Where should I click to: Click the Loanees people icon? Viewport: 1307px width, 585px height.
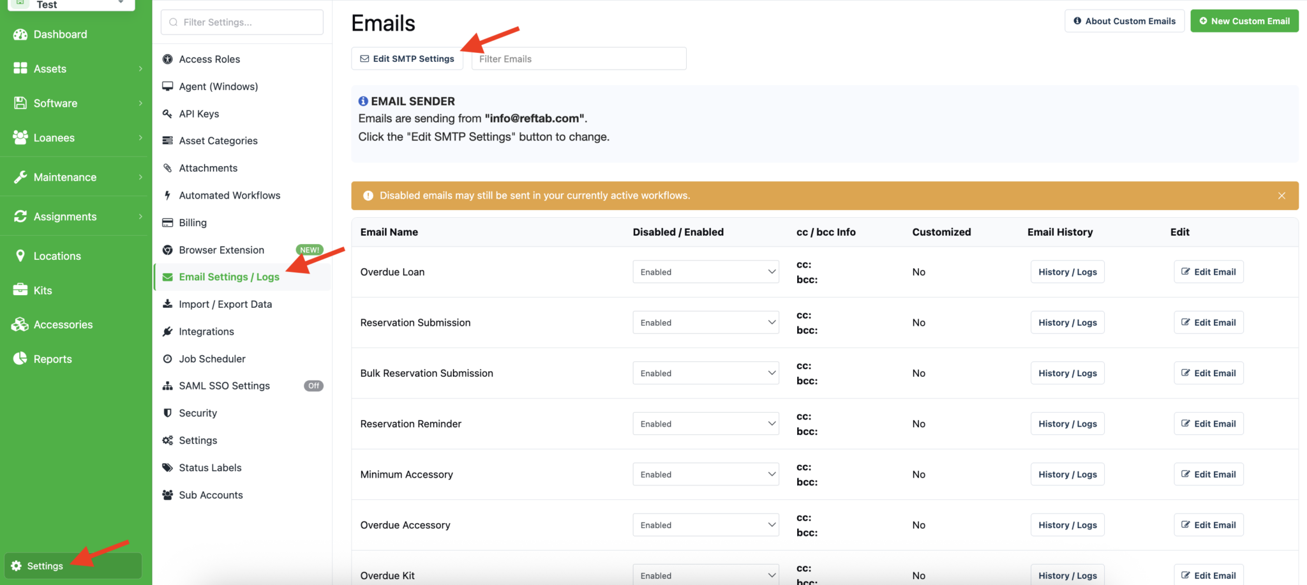click(20, 137)
